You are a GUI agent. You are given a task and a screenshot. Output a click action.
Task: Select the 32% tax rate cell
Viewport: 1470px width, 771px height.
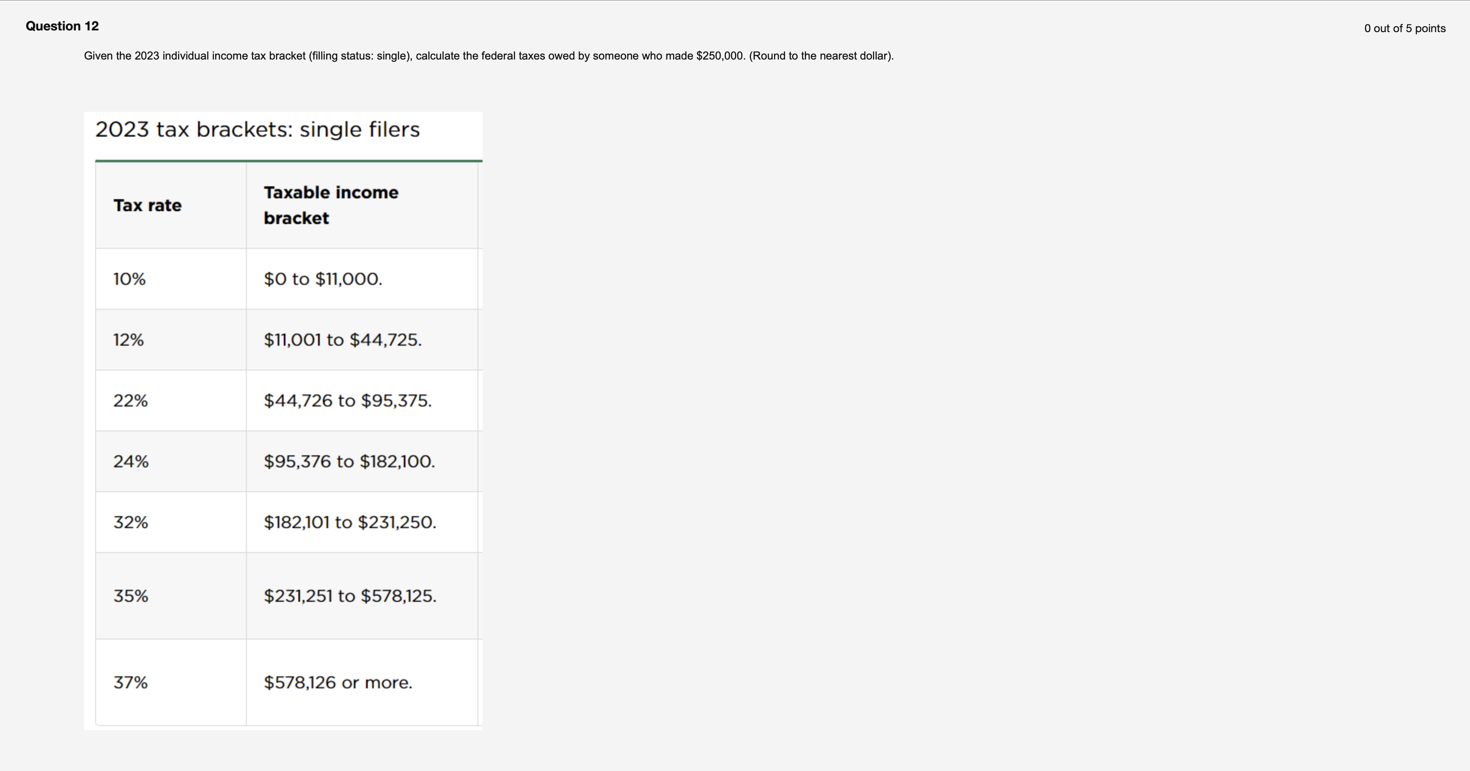[x=131, y=523]
